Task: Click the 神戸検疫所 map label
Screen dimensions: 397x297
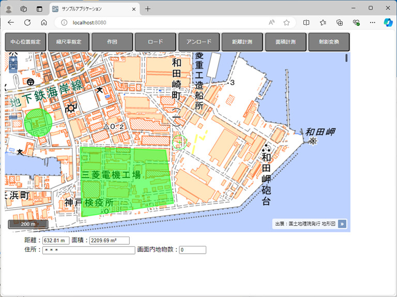Action: coord(89,202)
